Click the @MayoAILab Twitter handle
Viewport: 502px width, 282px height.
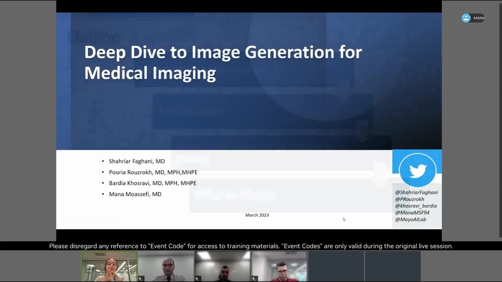click(410, 220)
